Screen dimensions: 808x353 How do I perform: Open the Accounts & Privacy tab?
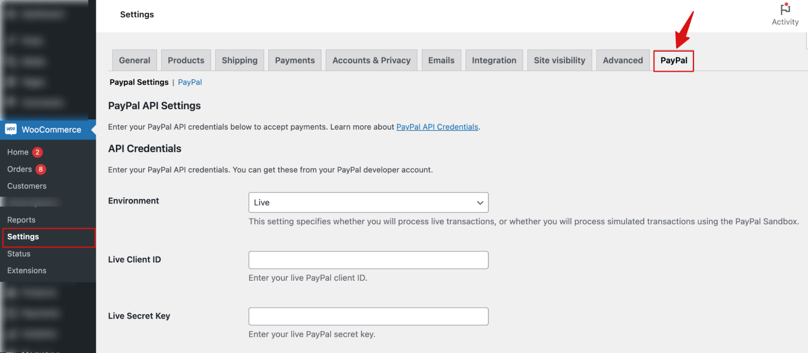(371, 60)
